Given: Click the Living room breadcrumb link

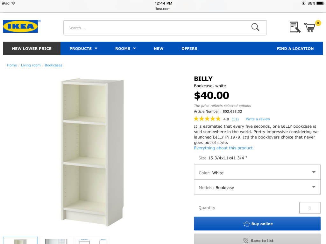Looking at the screenshot, I should (31, 65).
